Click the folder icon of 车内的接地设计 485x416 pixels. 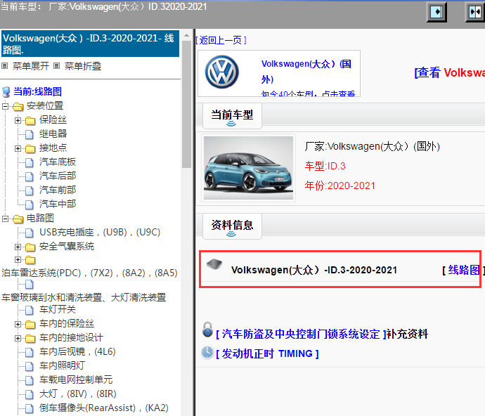tap(30, 339)
